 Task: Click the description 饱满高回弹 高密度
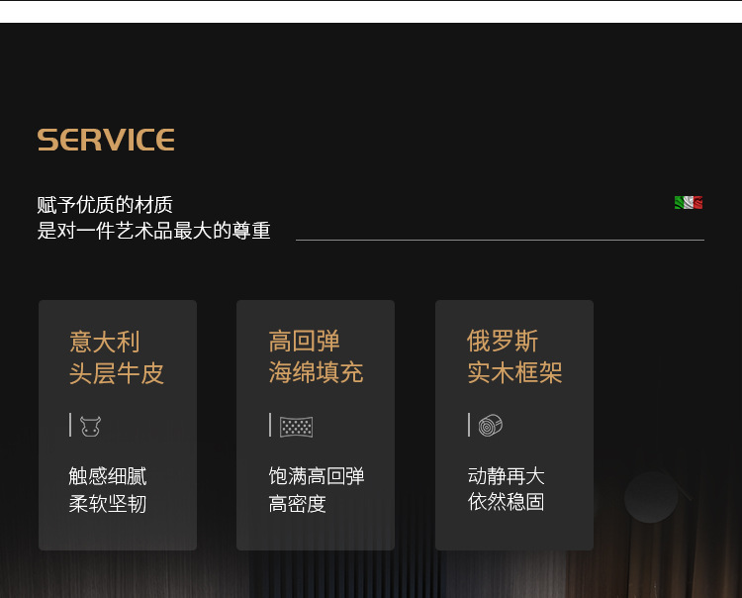(317, 490)
